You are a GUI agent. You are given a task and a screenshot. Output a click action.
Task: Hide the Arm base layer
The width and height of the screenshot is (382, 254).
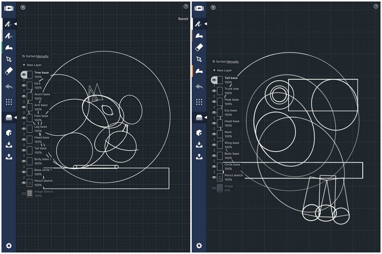pos(24,107)
